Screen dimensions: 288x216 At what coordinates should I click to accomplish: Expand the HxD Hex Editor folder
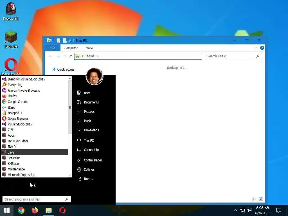pos(35,141)
